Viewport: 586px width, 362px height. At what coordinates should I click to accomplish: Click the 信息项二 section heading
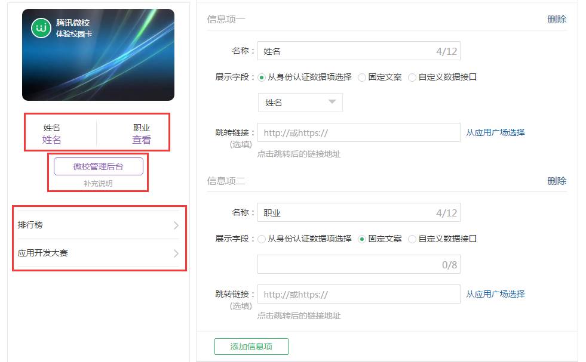(x=226, y=181)
